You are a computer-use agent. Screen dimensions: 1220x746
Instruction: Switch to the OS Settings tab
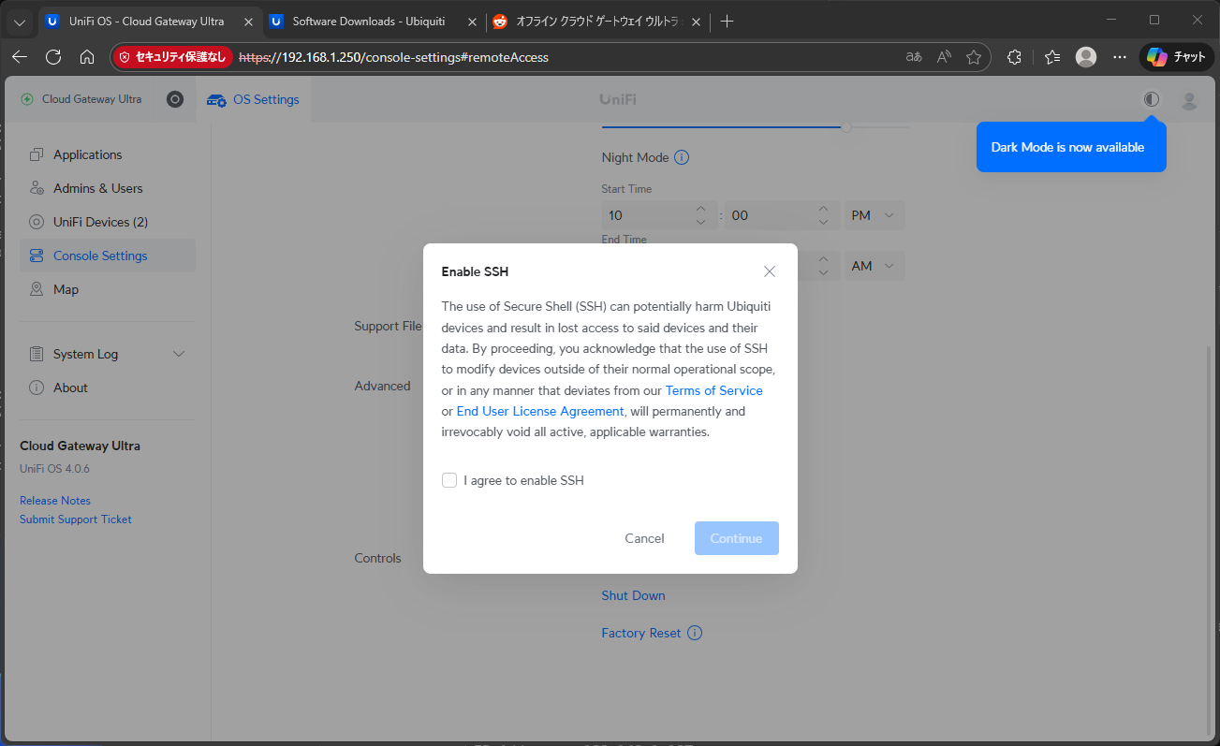[x=254, y=99]
